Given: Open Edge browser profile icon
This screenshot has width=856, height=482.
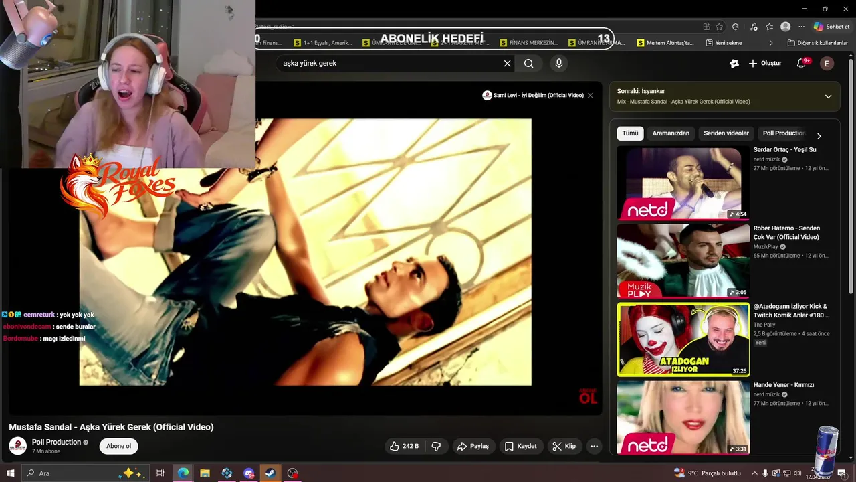Looking at the screenshot, I should (x=786, y=27).
